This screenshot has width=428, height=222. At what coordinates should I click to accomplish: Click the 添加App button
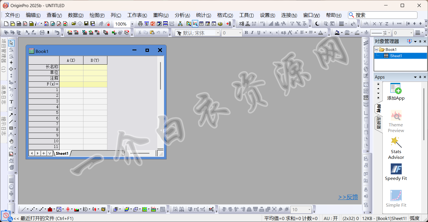pos(396,92)
